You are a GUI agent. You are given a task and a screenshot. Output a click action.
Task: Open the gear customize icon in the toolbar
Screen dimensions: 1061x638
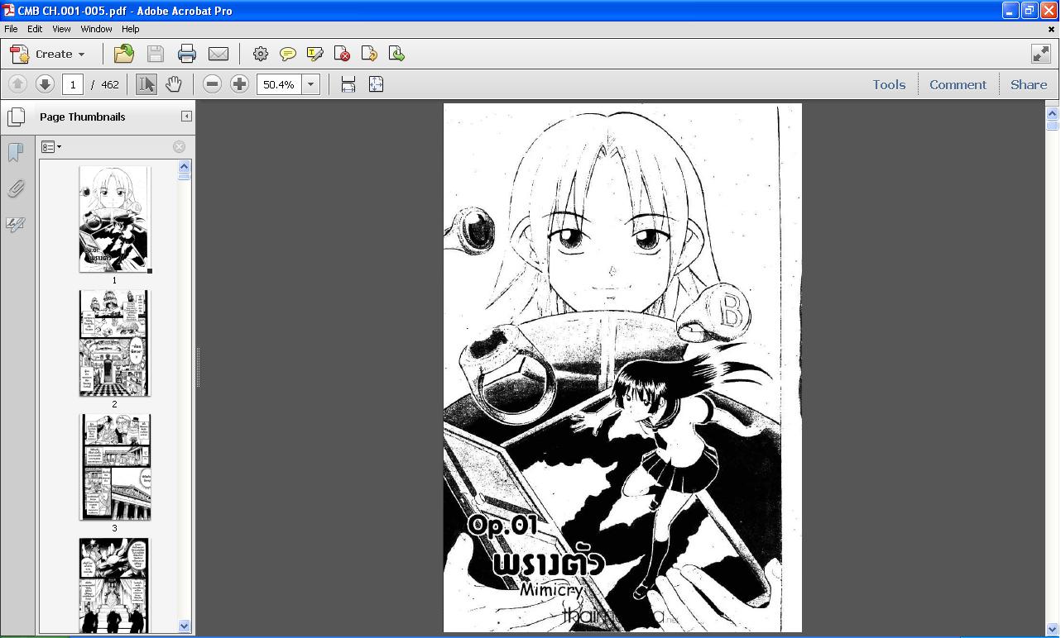[x=261, y=54]
